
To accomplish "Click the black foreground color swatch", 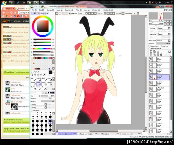I will [x=50, y=72].
